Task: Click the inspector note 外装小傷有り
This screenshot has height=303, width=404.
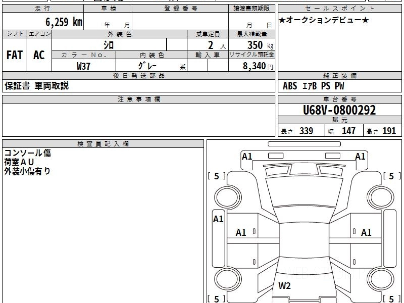Action: (28, 171)
